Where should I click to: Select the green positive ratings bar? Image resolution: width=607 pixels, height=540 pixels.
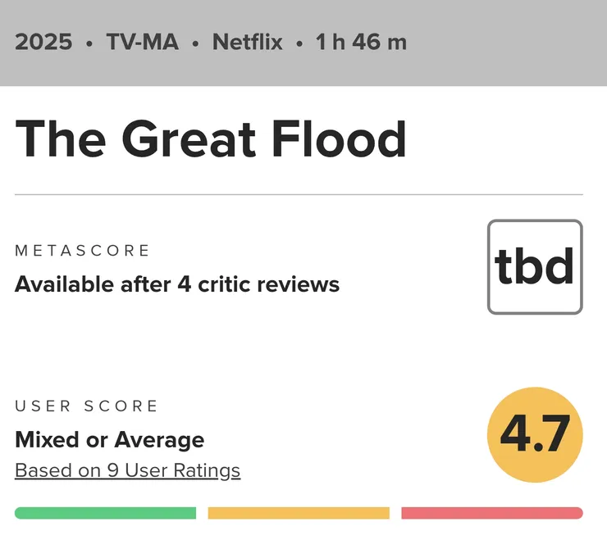105,513
